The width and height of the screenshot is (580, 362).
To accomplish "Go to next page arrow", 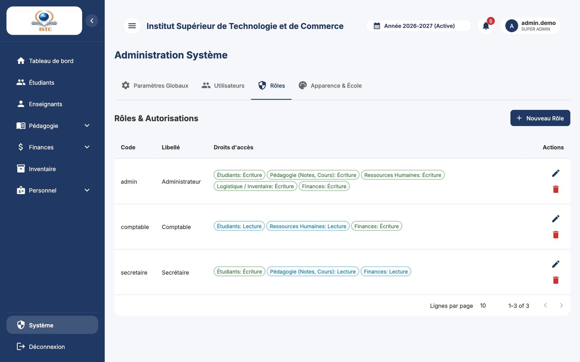I will (x=561, y=306).
